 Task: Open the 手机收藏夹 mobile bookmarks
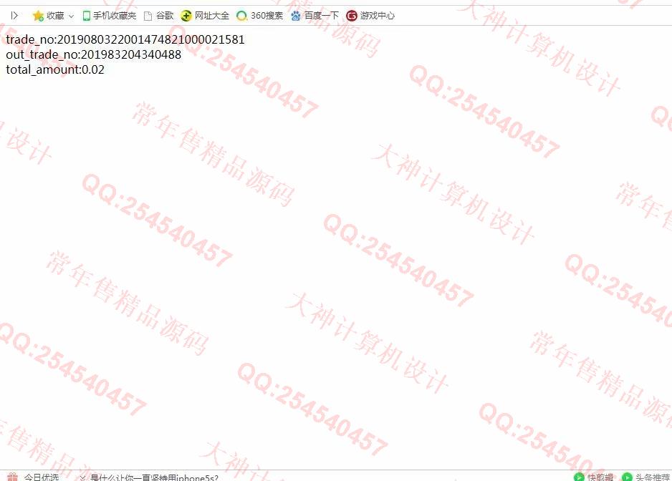pos(110,16)
